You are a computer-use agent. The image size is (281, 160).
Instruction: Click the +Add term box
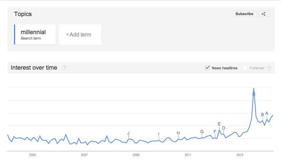pos(80,34)
